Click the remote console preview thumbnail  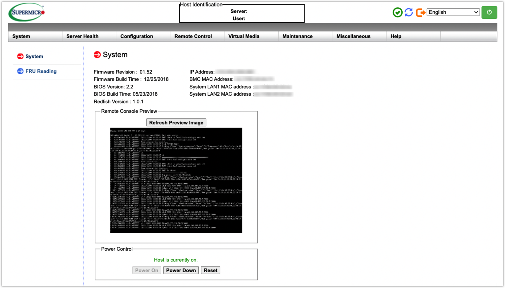click(176, 180)
